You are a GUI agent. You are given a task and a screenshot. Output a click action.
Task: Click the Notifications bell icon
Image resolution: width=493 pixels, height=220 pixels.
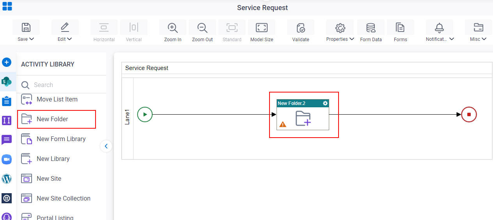[x=440, y=27]
